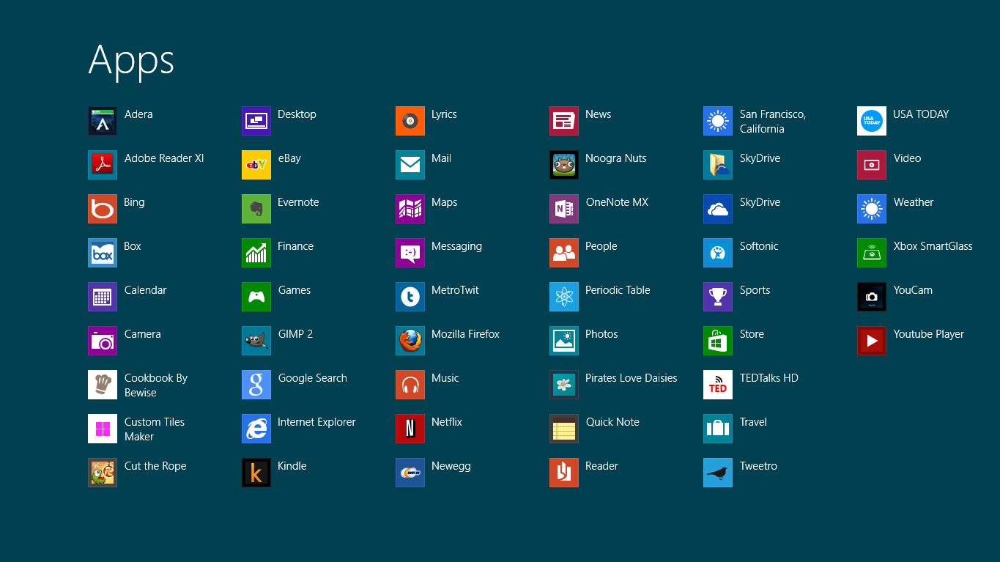Select the Internet Explorer label
The width and height of the screenshot is (1000, 562).
click(x=316, y=422)
